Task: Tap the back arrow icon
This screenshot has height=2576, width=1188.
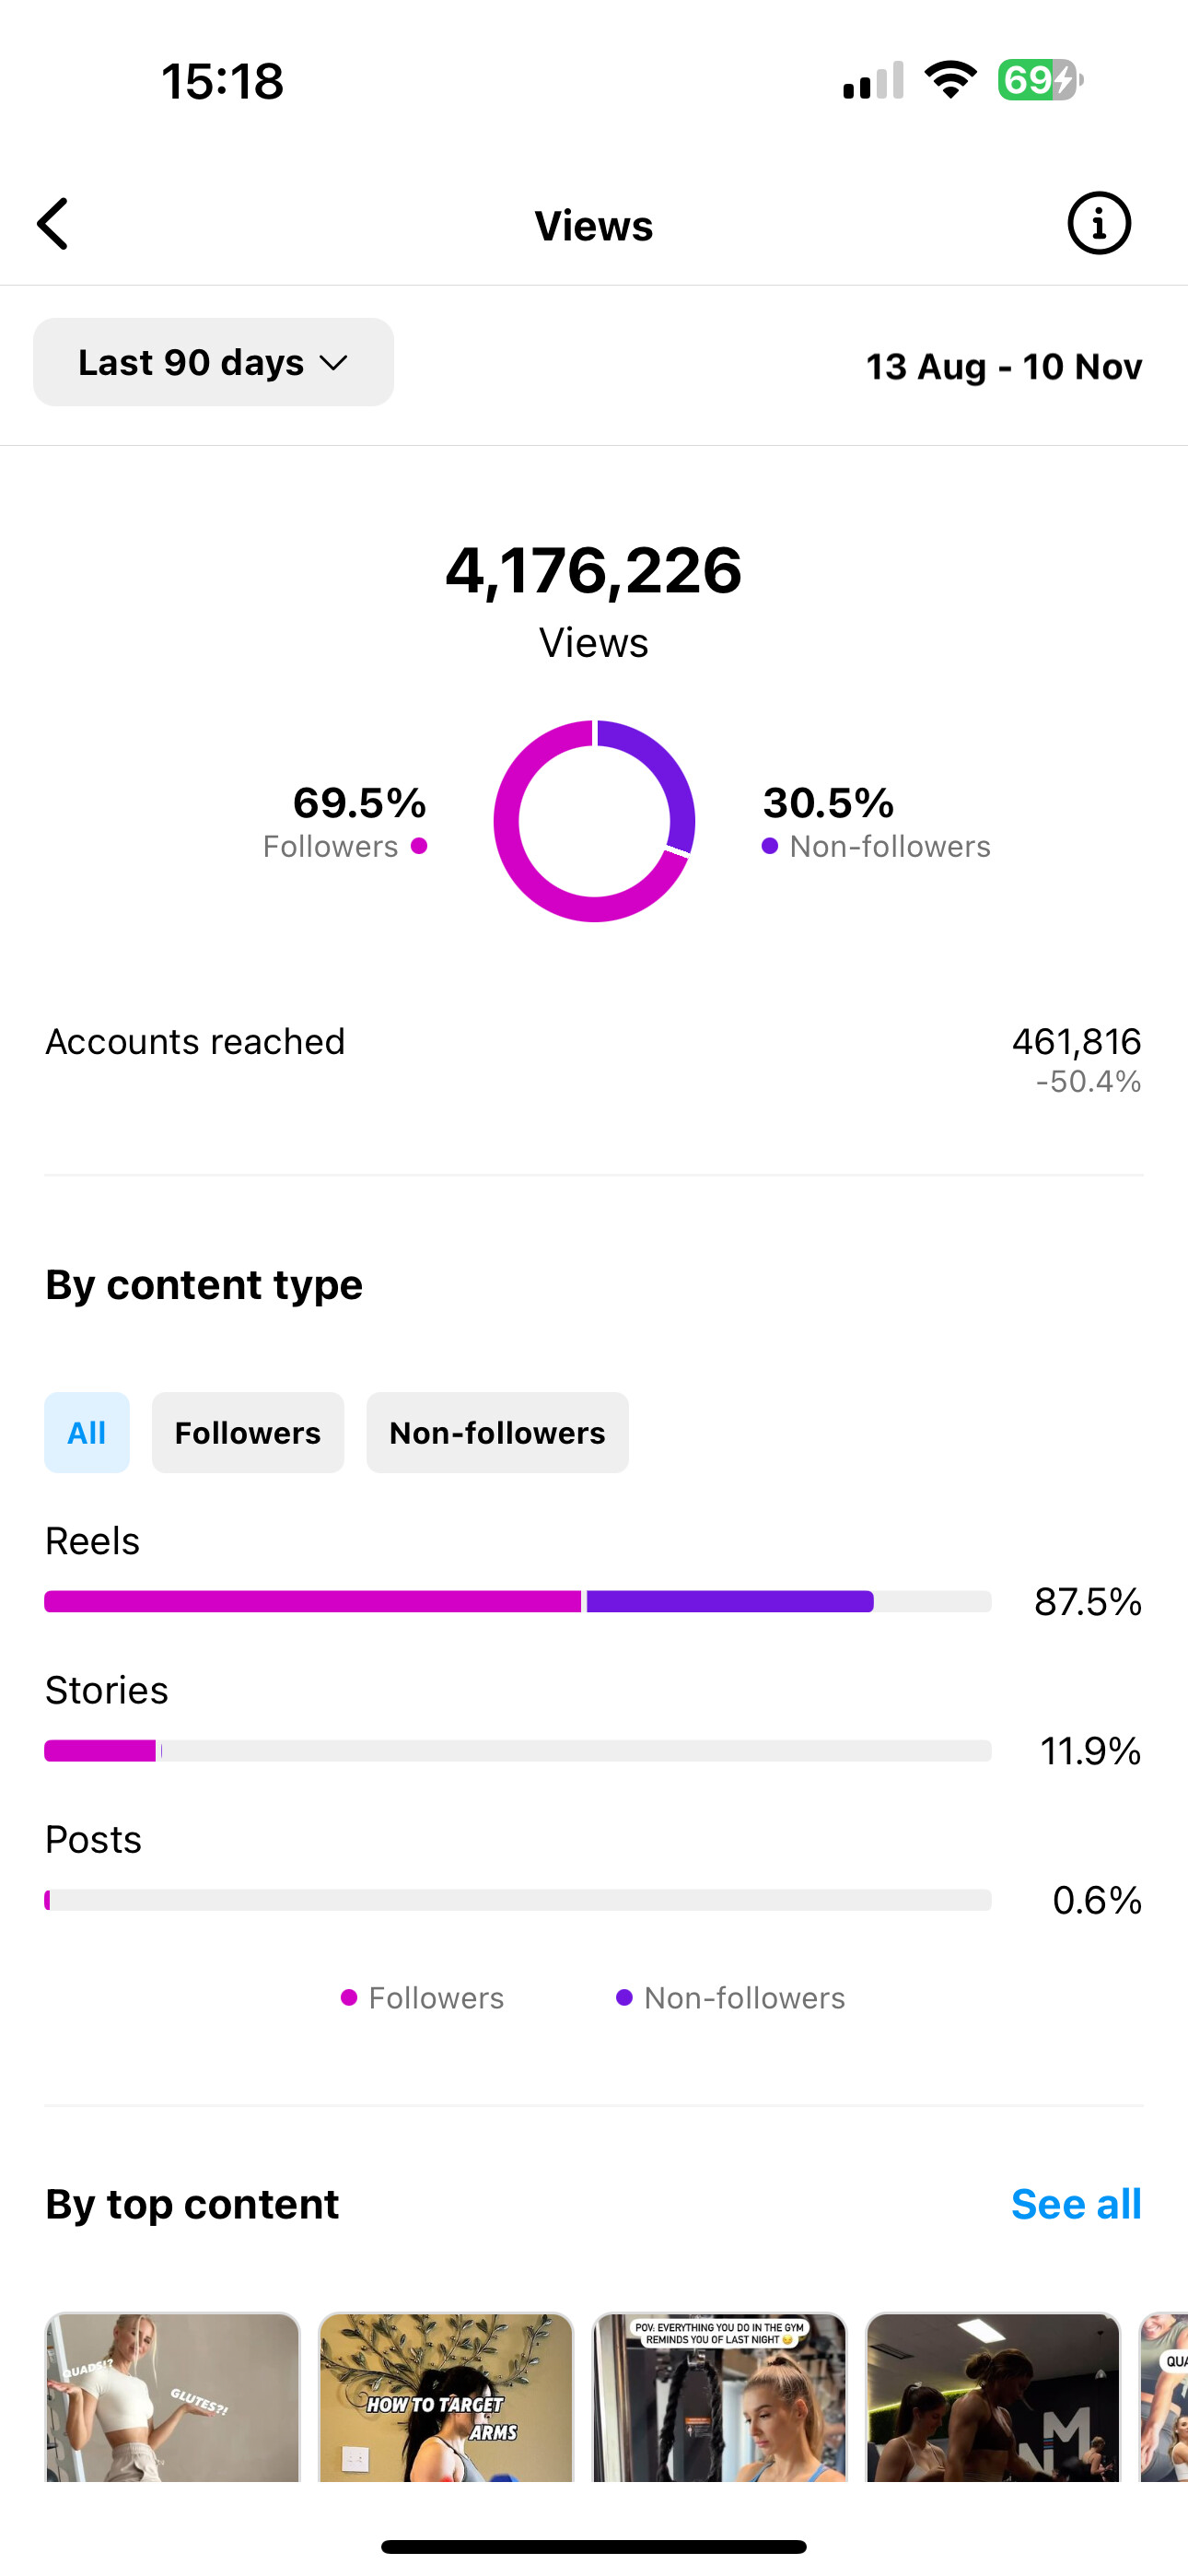Action: [x=53, y=223]
